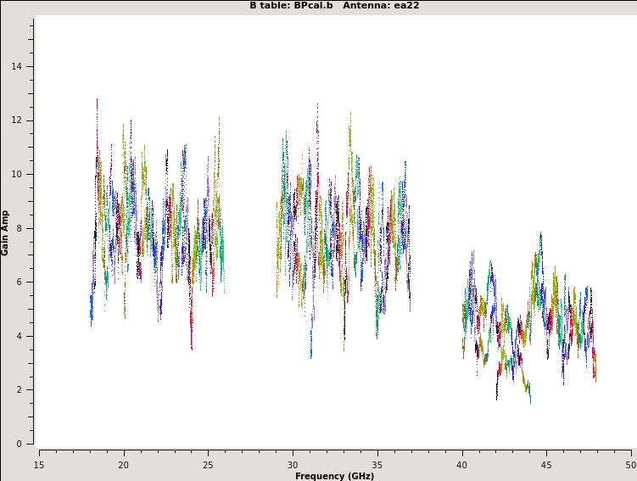This screenshot has width=637, height=481.
Task: Click the y-axis tick label 12
Action: coord(17,120)
